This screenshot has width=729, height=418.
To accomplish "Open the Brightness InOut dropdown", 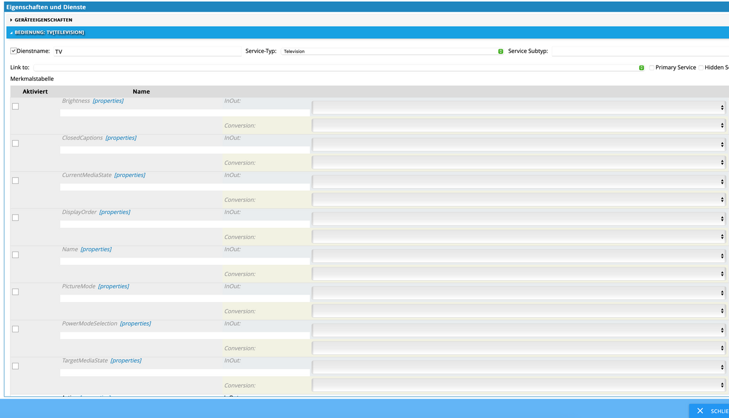I will point(519,108).
